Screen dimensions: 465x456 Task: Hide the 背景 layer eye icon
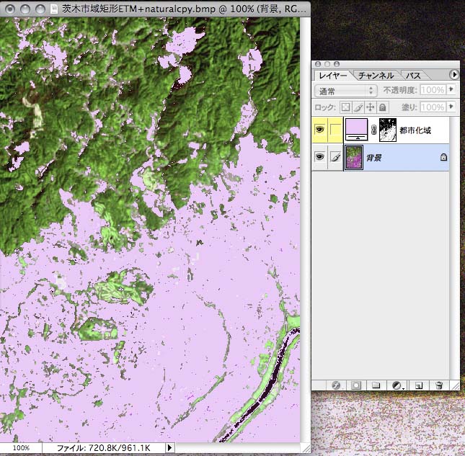tap(319, 157)
